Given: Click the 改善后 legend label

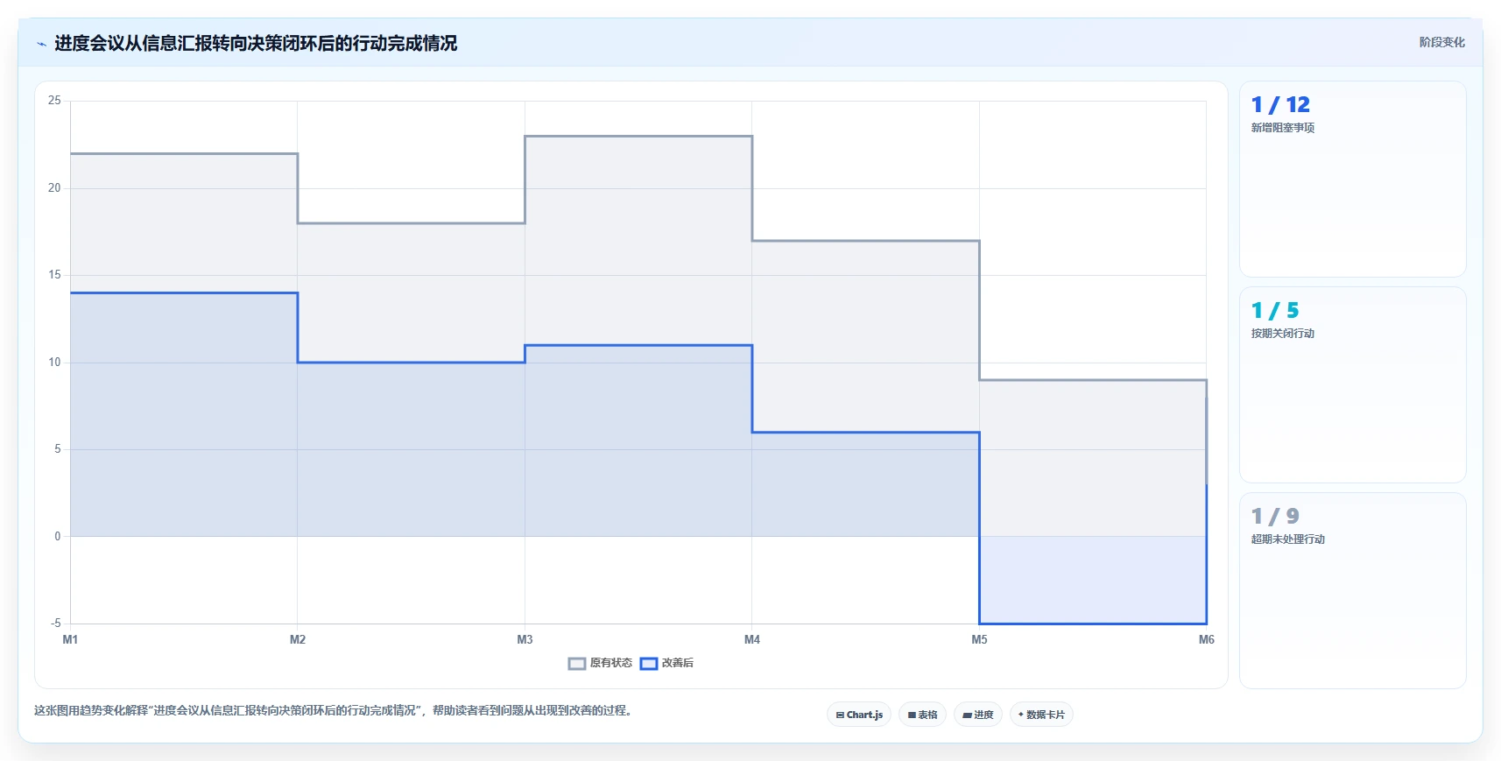Looking at the screenshot, I should (677, 663).
